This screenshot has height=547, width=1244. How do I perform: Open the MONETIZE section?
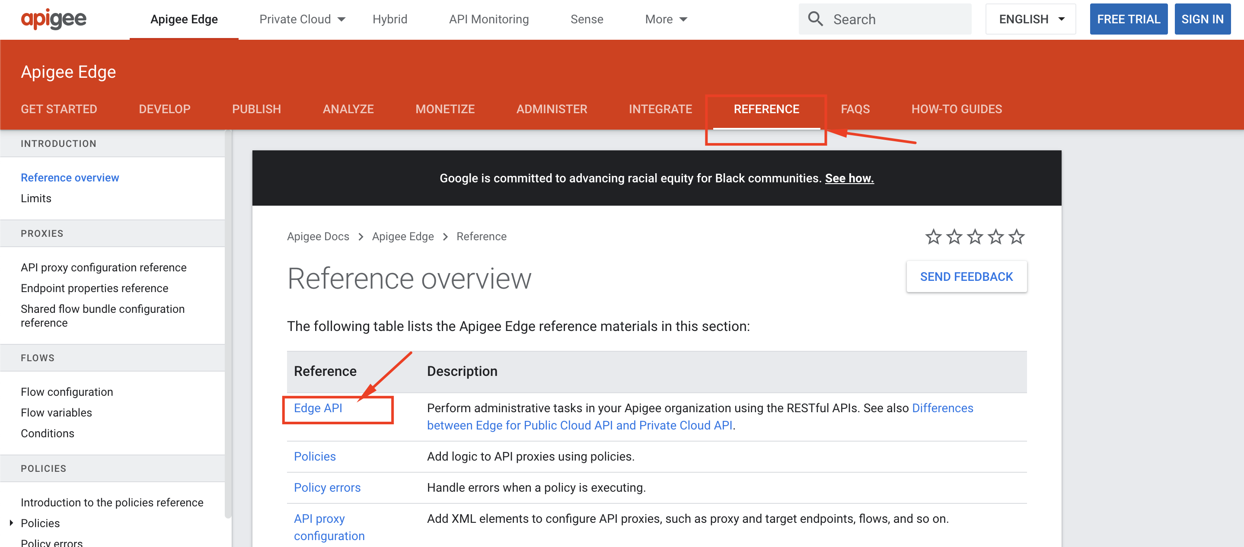tap(445, 109)
